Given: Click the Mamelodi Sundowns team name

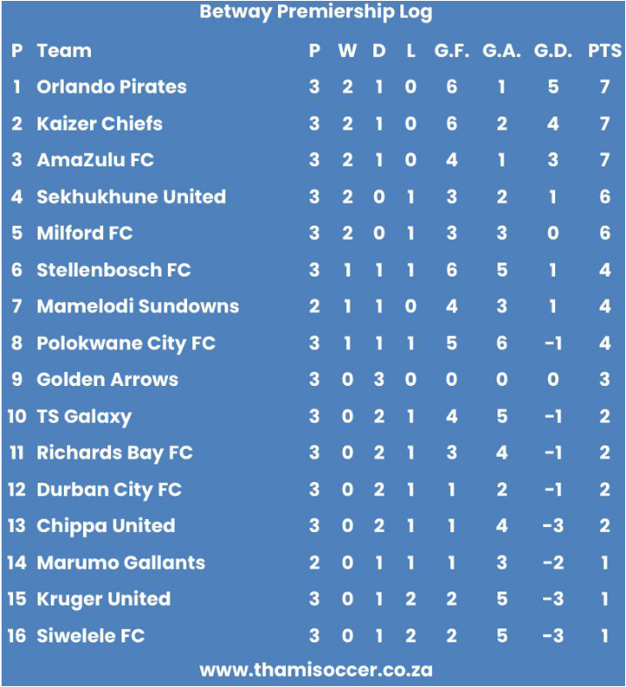Looking at the screenshot, I should coord(138,306).
